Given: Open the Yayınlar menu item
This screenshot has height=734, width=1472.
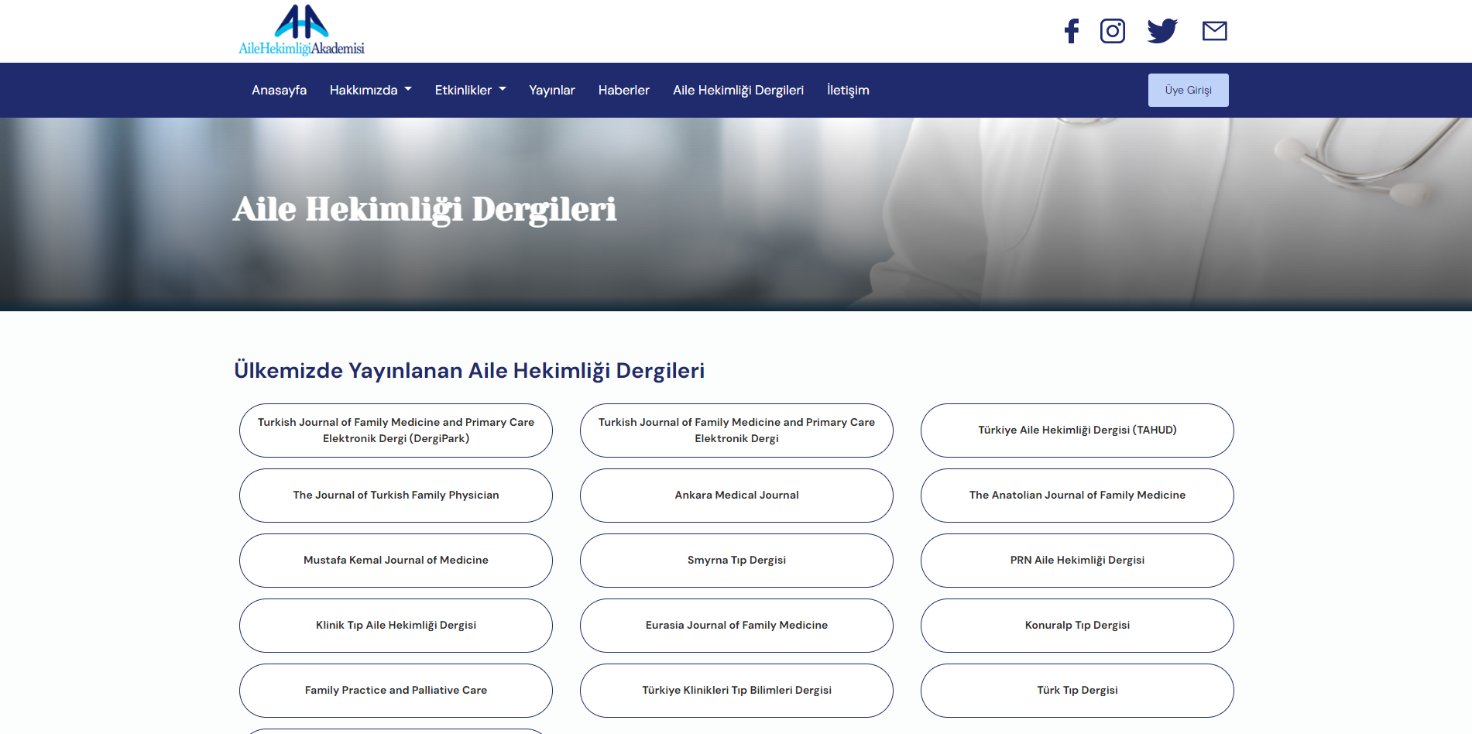Looking at the screenshot, I should pyautogui.click(x=551, y=90).
